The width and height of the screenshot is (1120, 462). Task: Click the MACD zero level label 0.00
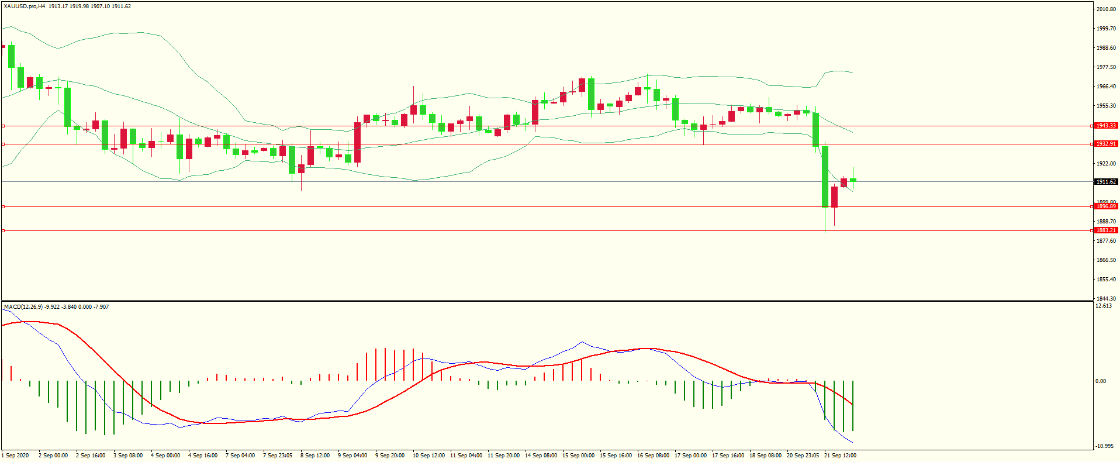point(1101,381)
